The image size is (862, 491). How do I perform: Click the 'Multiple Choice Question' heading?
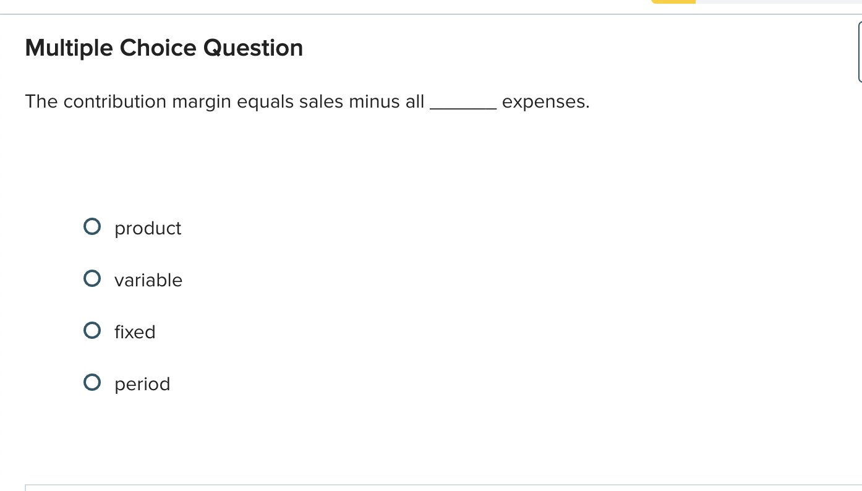coord(163,48)
